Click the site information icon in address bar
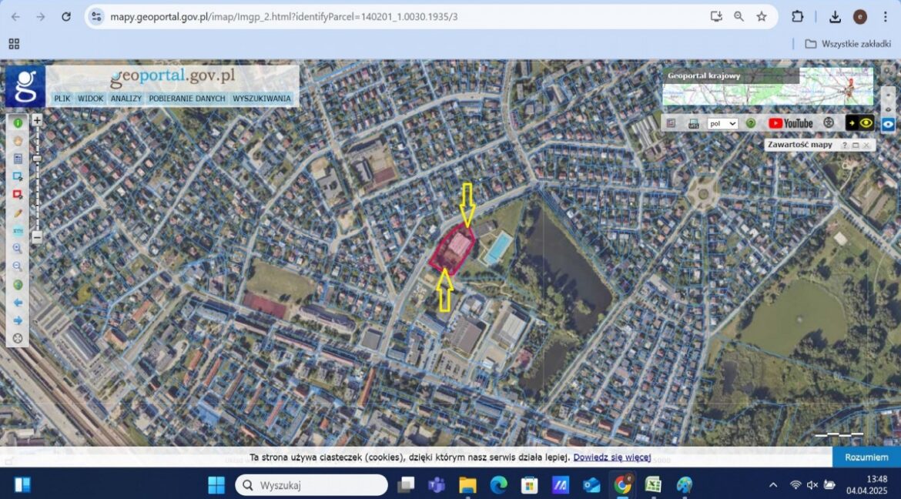901x499 pixels. 97,17
